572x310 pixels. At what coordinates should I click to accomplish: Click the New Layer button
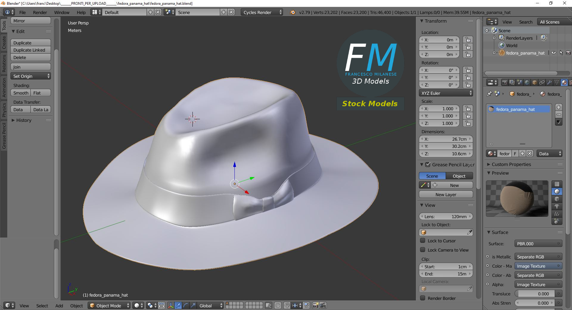[x=446, y=194]
